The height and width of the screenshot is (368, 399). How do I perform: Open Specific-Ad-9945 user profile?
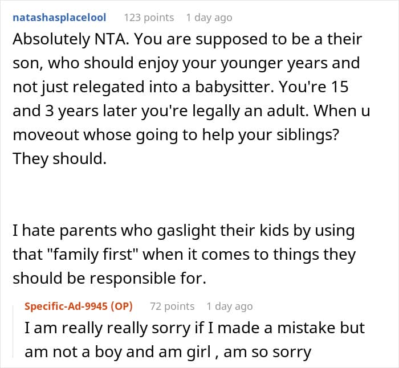point(66,306)
